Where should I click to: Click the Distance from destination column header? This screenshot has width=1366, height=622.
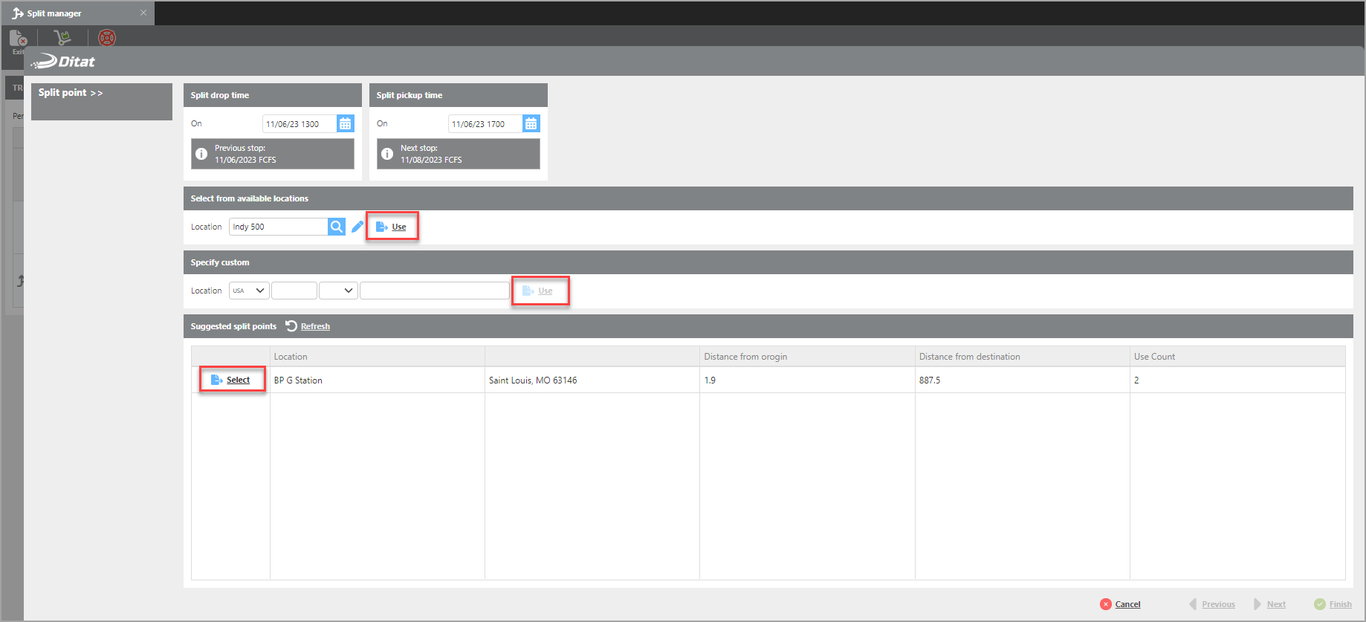[x=969, y=357]
